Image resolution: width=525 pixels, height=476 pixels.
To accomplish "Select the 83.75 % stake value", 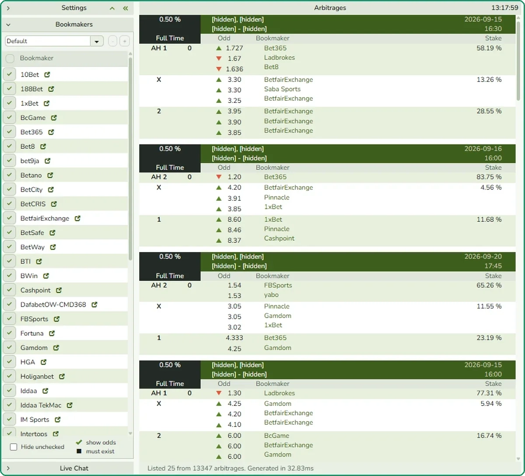I will [489, 177].
